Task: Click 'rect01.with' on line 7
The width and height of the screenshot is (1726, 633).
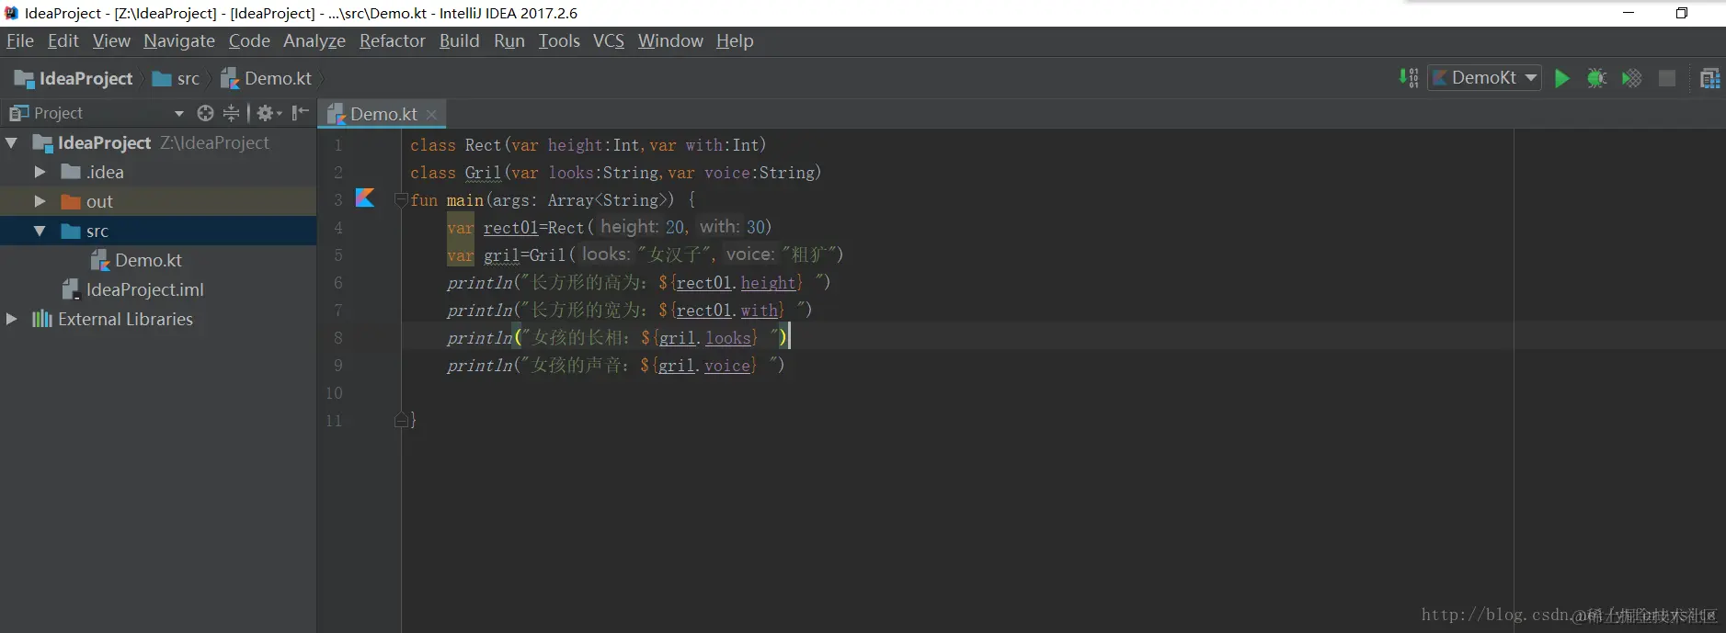Action: 726,311
